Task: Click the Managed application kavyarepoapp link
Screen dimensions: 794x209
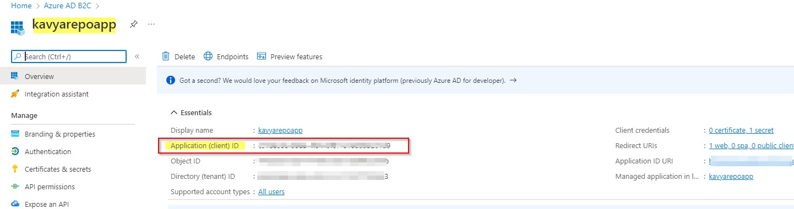Action: tap(731, 177)
